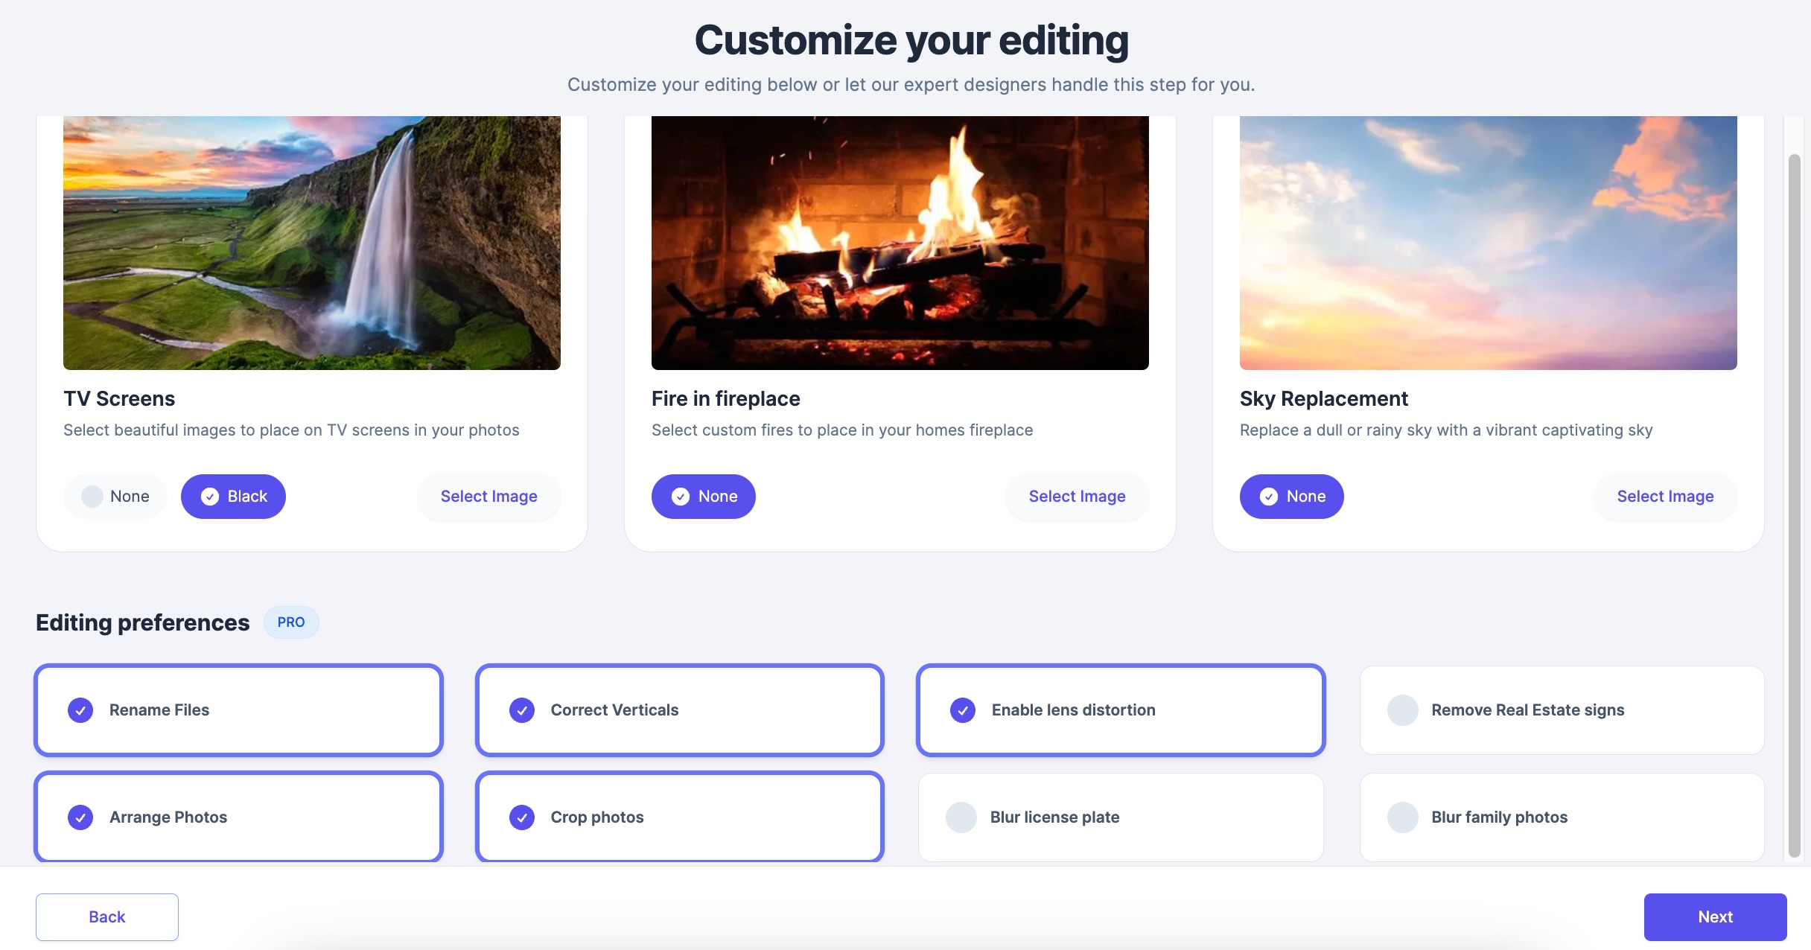Viewport: 1811px width, 950px height.
Task: Click the Back button
Action: coord(107,917)
